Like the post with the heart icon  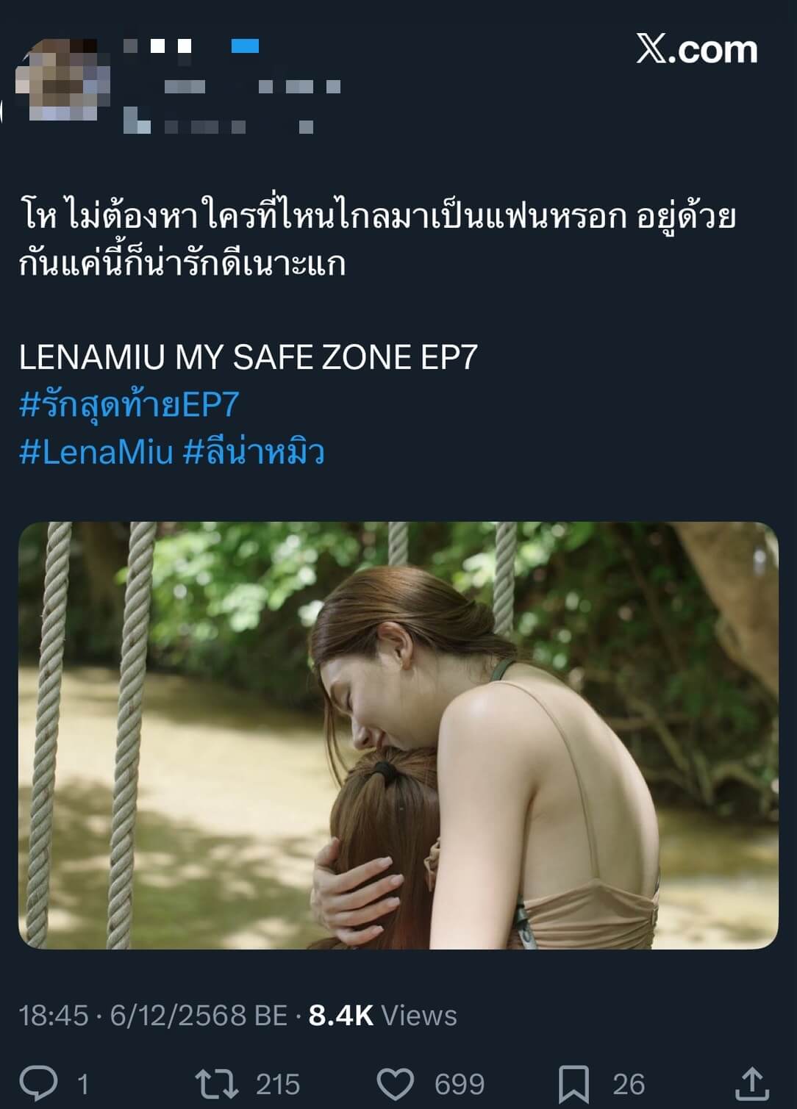[x=396, y=1084]
